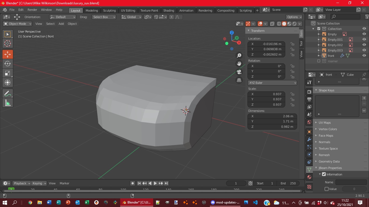Enable the Value checkbox
The width and height of the screenshot is (369, 207).
(327, 189)
